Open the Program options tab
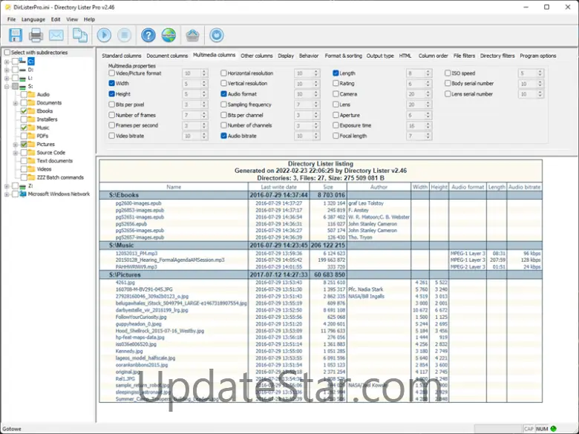 [538, 56]
